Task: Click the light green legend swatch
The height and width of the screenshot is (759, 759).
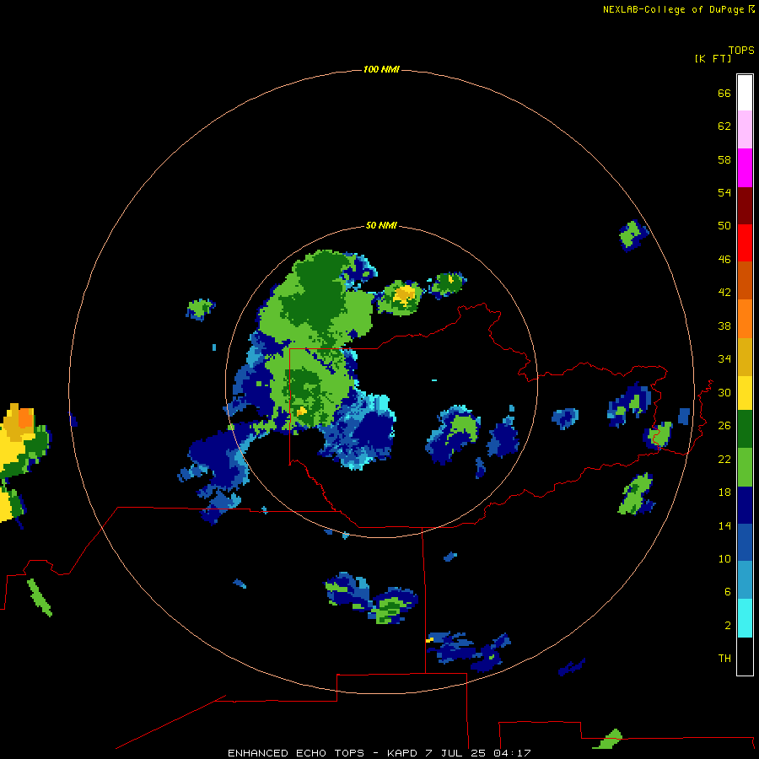Action: click(745, 467)
